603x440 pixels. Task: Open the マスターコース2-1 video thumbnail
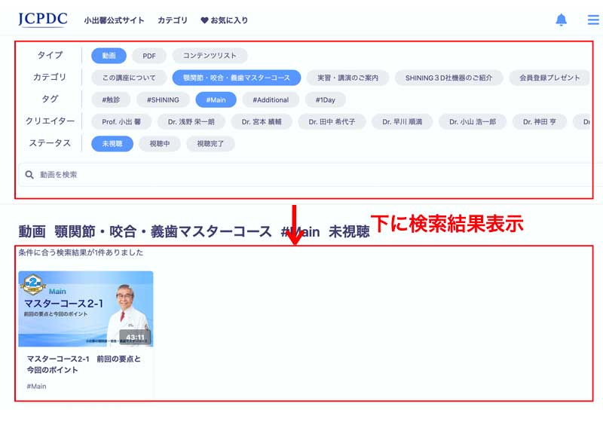pos(85,309)
